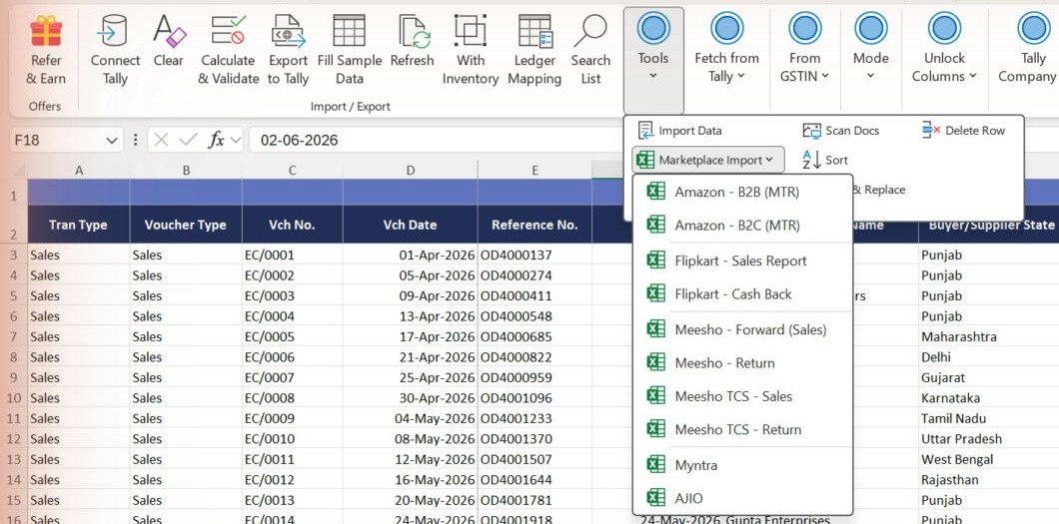The height and width of the screenshot is (524, 1059).
Task: Click the Refer & Earn gift icon
Action: coord(46,31)
